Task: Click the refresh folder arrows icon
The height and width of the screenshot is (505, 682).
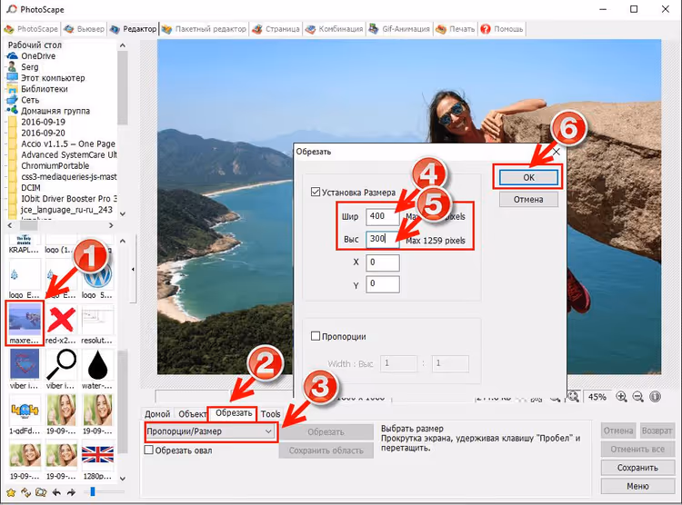Action: pyautogui.click(x=26, y=492)
